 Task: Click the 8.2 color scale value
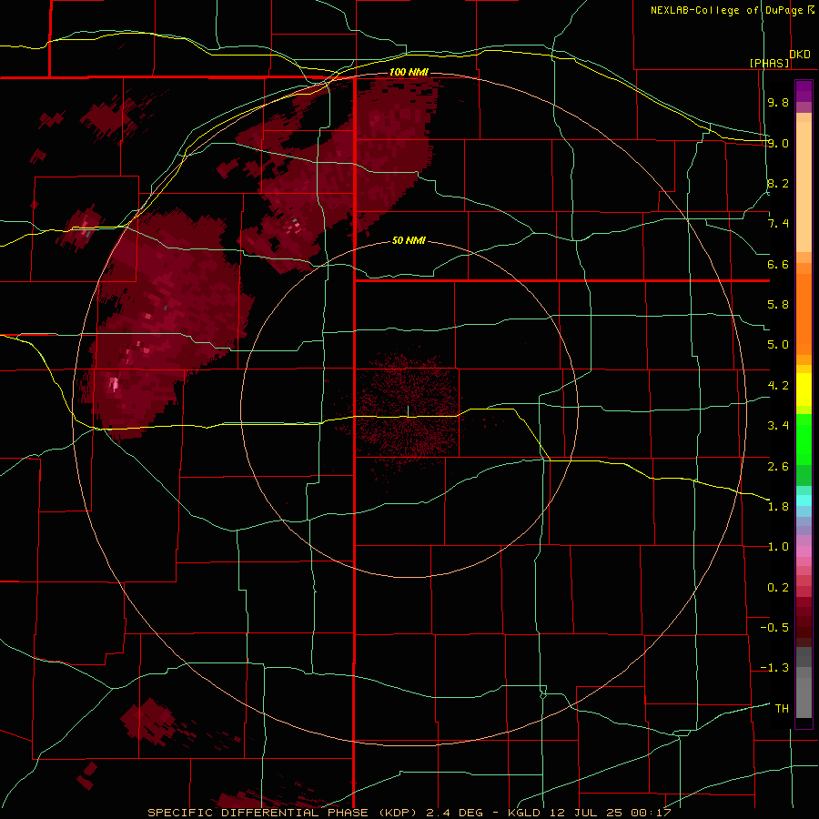[x=778, y=183]
